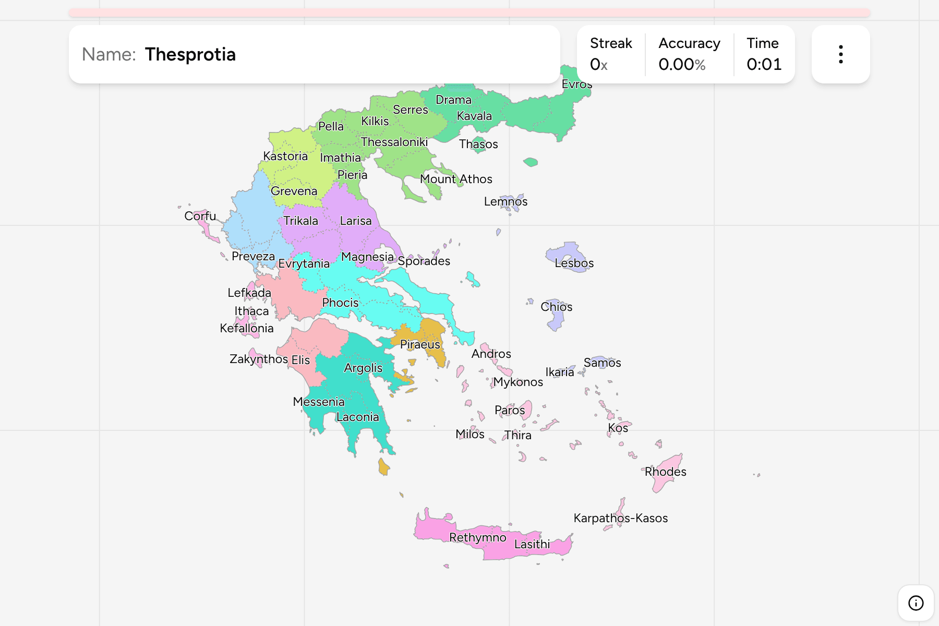This screenshot has height=626, width=939.
Task: Click the Karpathos-Kasos label
Action: point(620,518)
